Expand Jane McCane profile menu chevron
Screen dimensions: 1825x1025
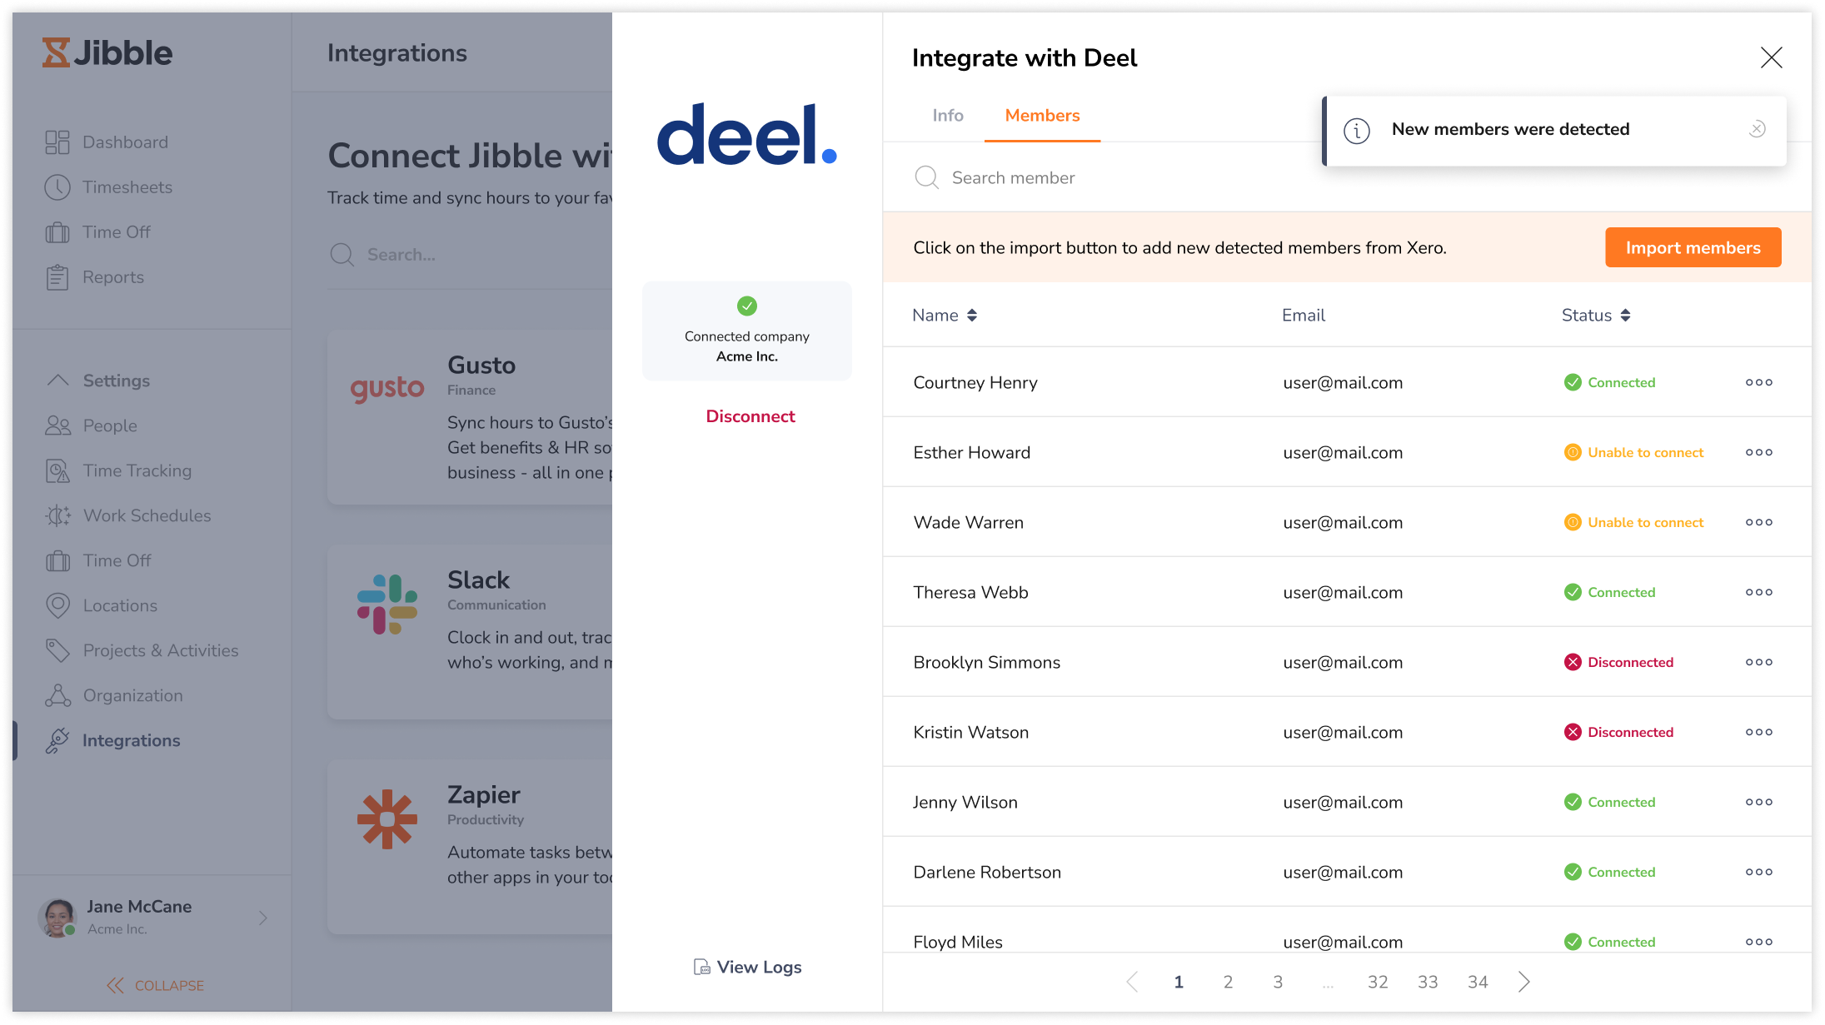(263, 918)
